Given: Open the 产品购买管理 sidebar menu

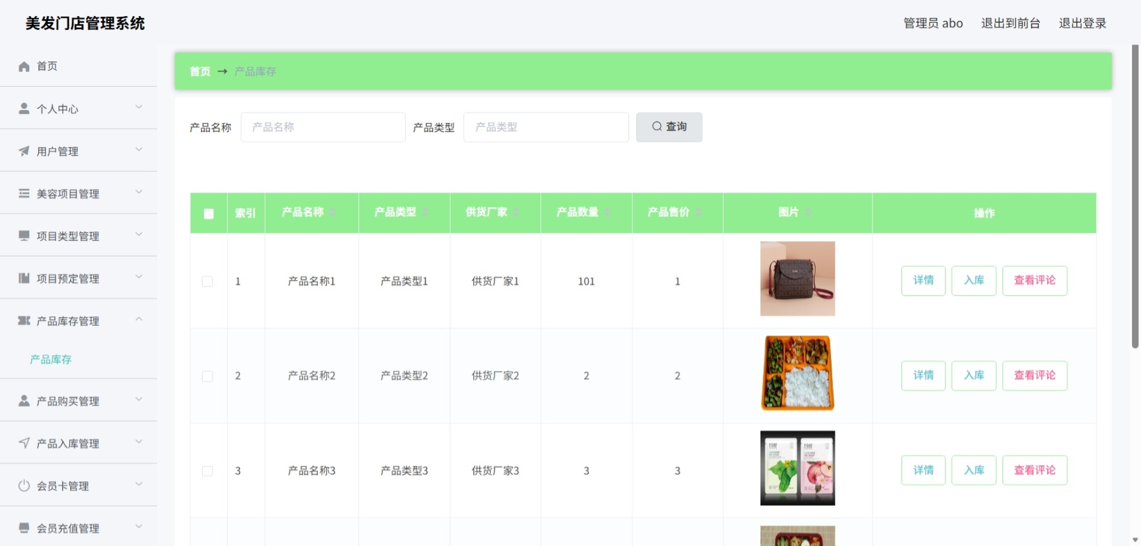Looking at the screenshot, I should pyautogui.click(x=78, y=400).
